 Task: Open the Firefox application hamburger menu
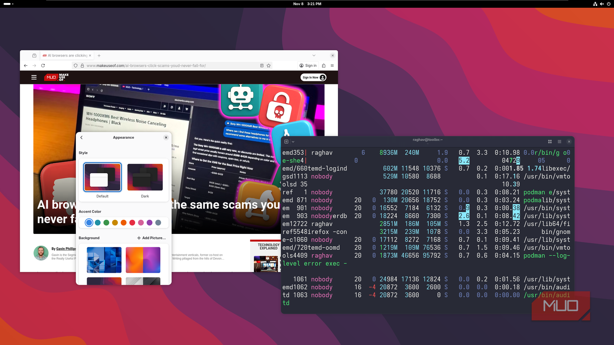(332, 65)
